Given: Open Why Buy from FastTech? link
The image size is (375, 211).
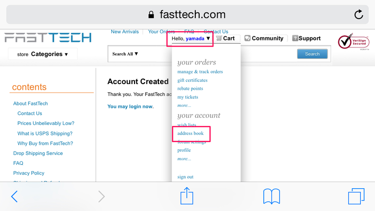Looking at the screenshot, I should [45, 144].
